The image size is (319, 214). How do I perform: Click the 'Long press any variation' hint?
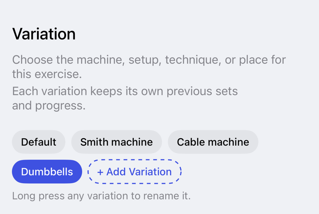(x=101, y=196)
